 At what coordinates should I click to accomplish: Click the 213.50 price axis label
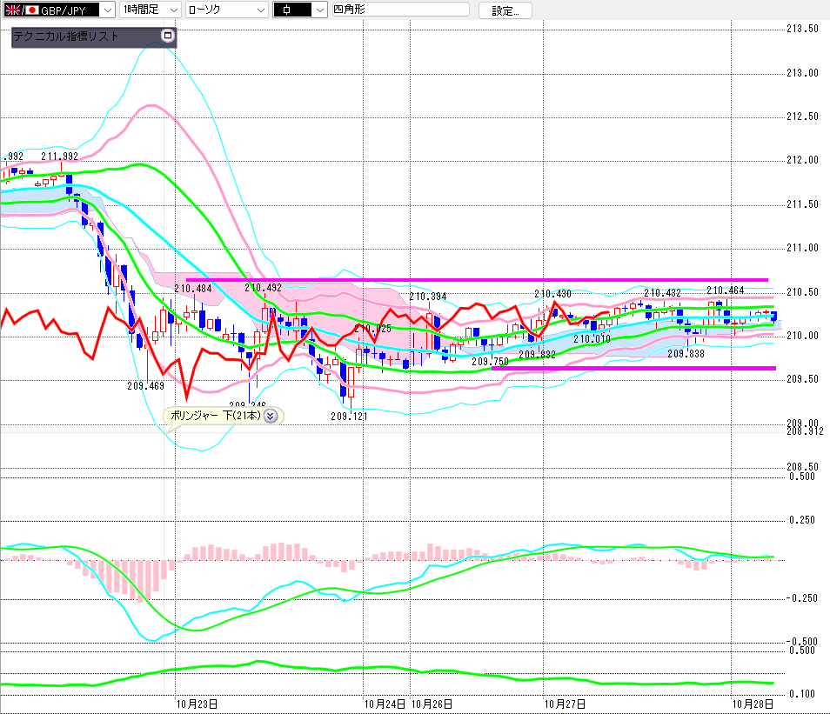point(802,29)
